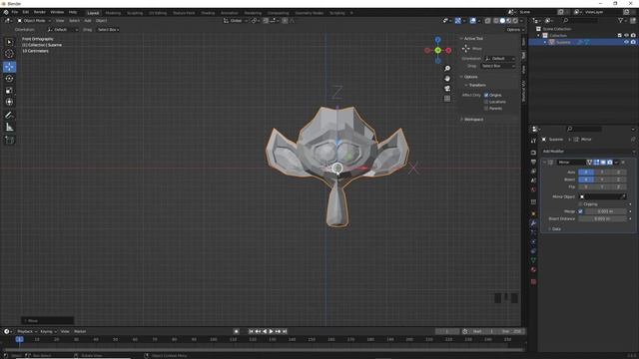This screenshot has height=359, width=639.
Task: Toggle camera view icon in viewport
Action: (447, 89)
